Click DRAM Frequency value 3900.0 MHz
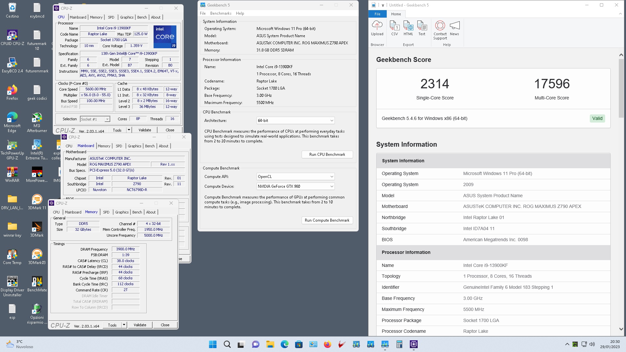 [x=126, y=249]
